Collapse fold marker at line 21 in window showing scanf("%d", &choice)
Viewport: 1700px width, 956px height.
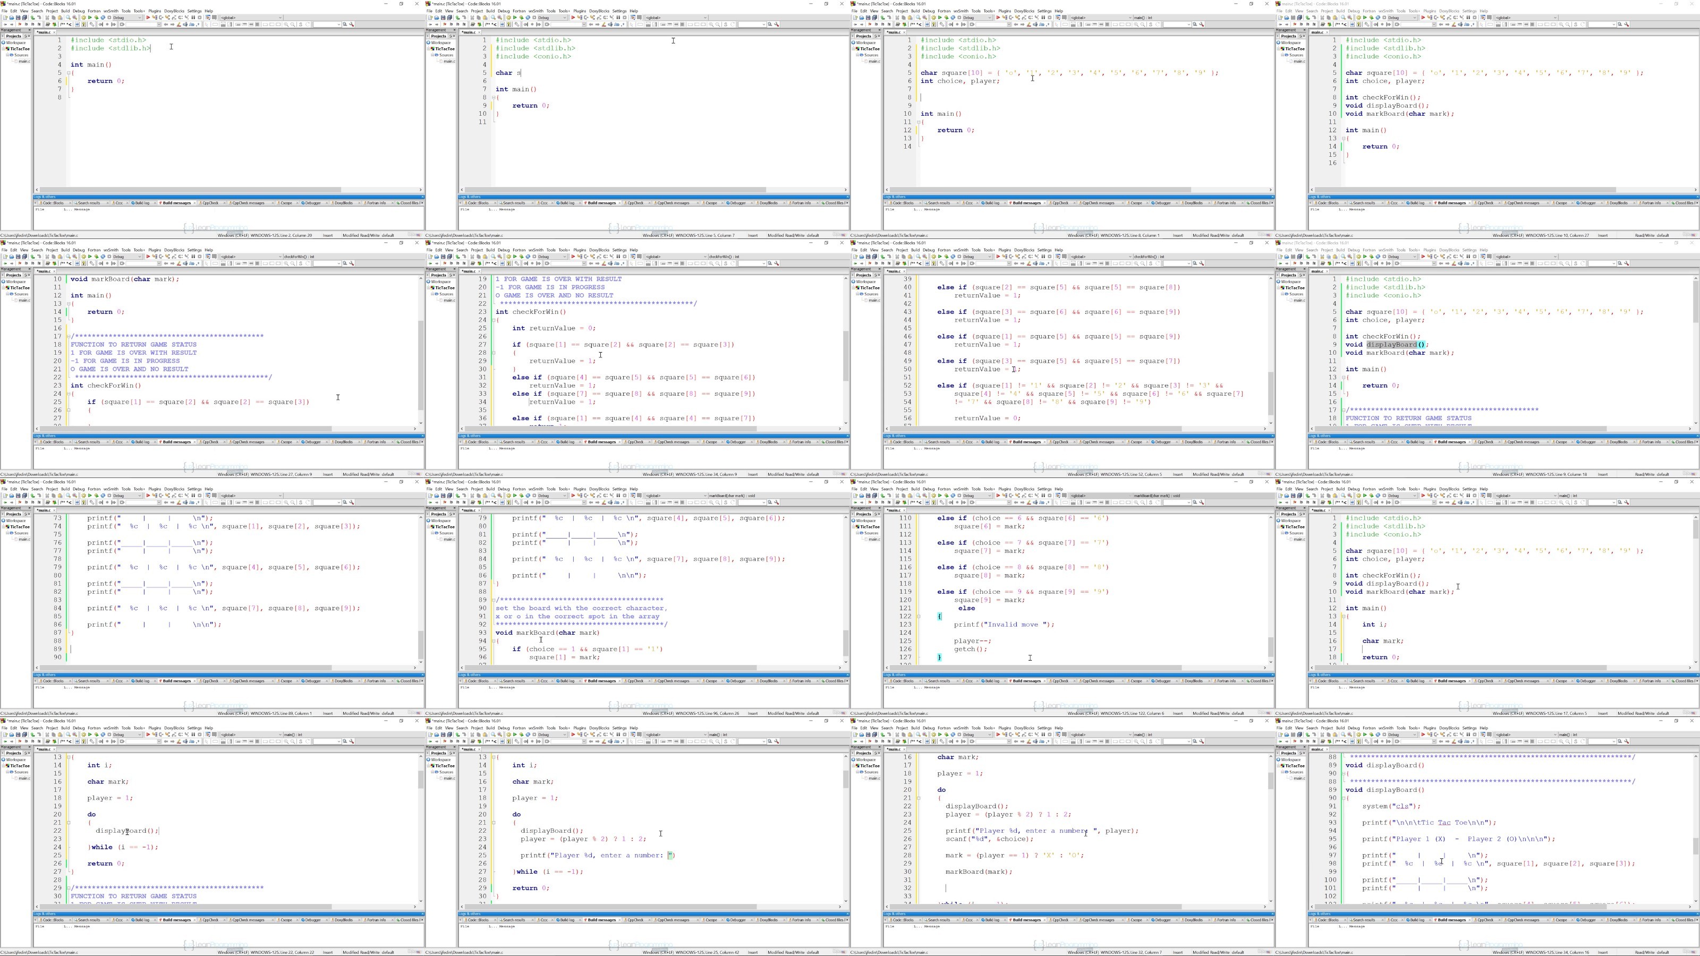point(918,798)
